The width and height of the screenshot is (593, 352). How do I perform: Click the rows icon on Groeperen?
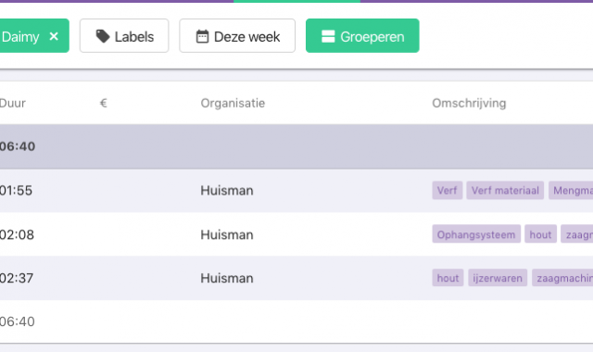point(328,36)
